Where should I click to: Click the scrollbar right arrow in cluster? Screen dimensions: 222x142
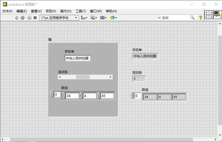[x=110, y=77]
